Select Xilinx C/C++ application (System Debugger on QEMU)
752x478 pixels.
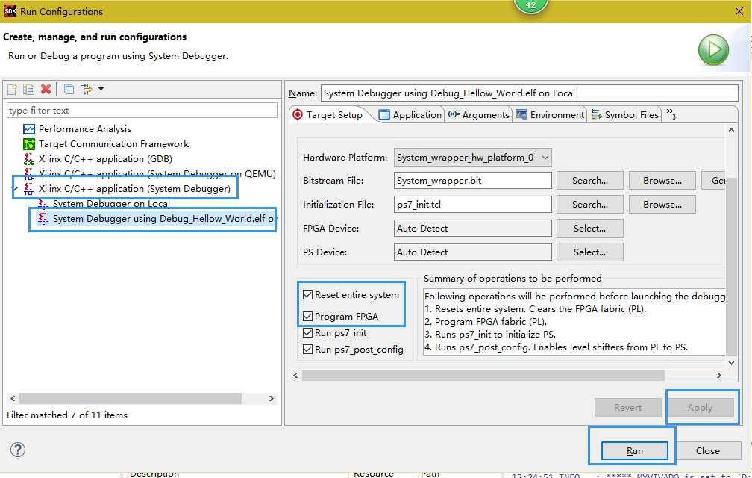pyautogui.click(x=157, y=174)
